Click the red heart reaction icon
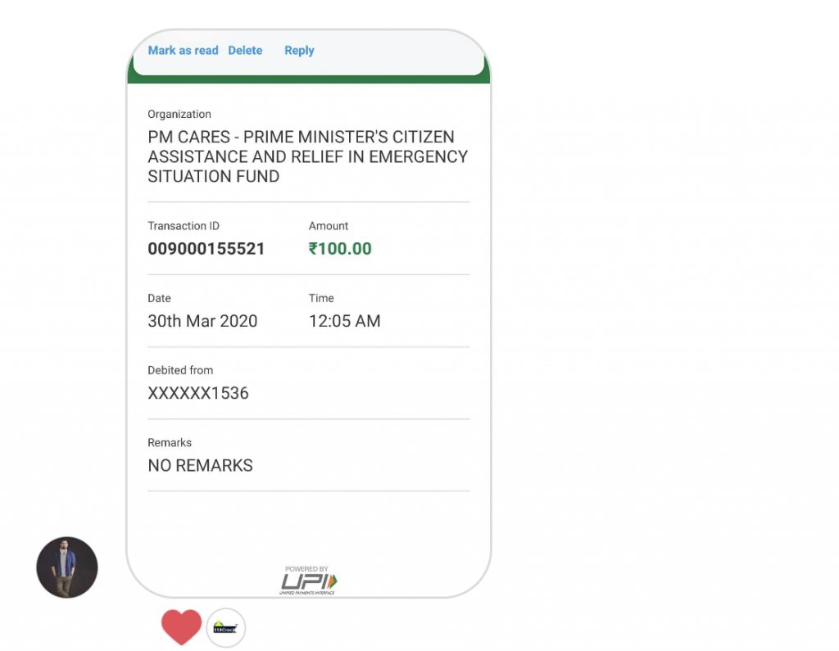This screenshot has height=651, width=839. click(181, 627)
